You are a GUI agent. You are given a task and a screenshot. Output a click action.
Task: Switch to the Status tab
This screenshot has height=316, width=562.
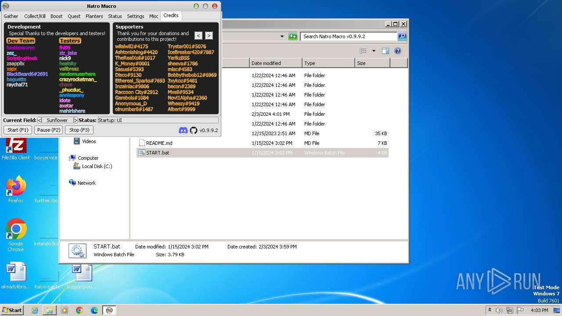(115, 16)
